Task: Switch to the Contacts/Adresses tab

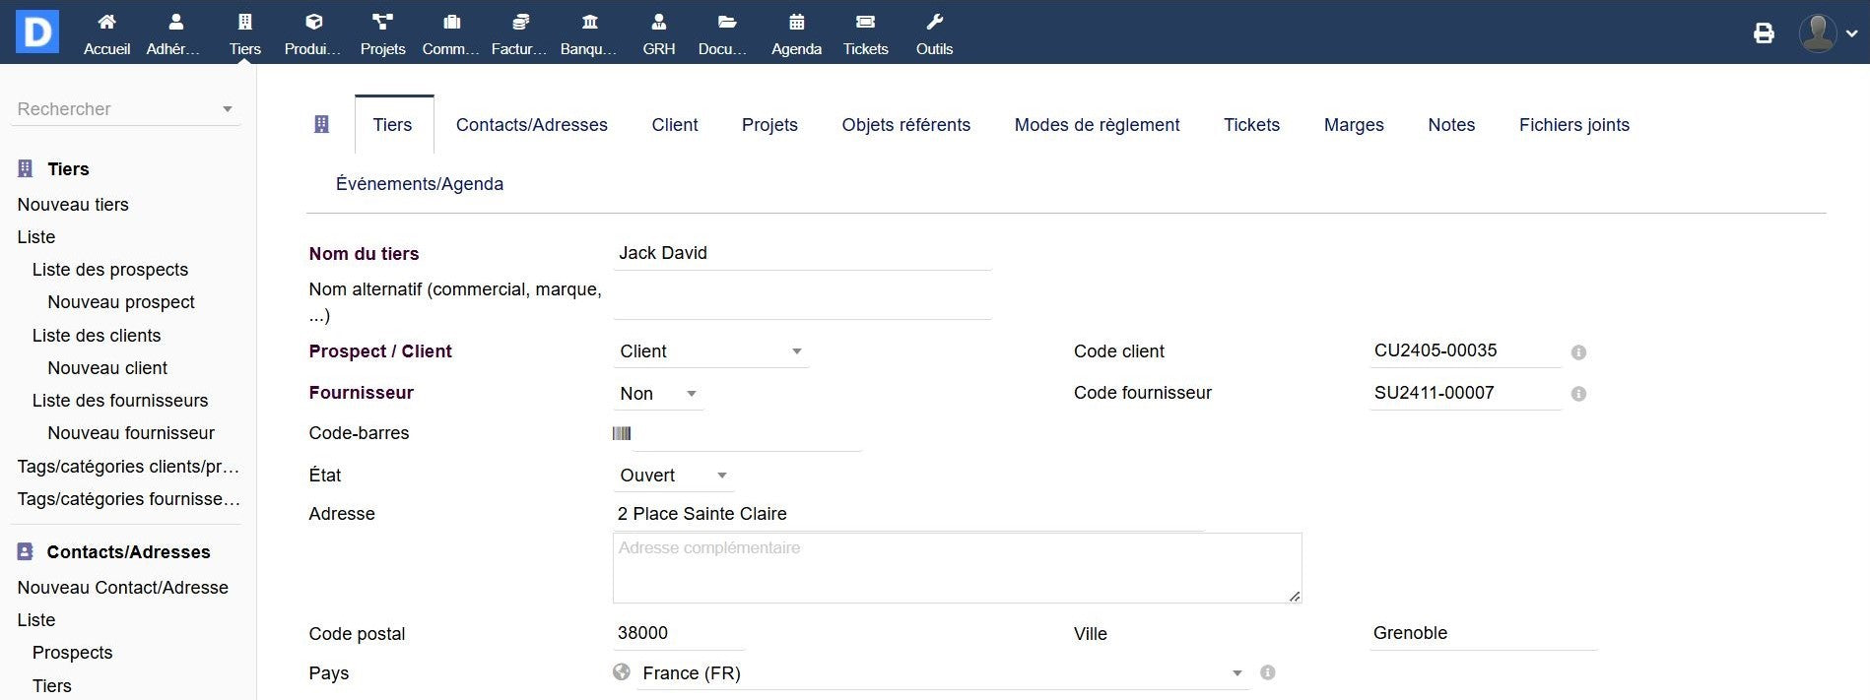Action: pyautogui.click(x=531, y=125)
